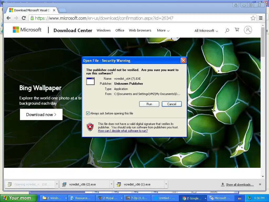Click the red shield warning icon
The height and width of the screenshot is (202, 269).
90,127
